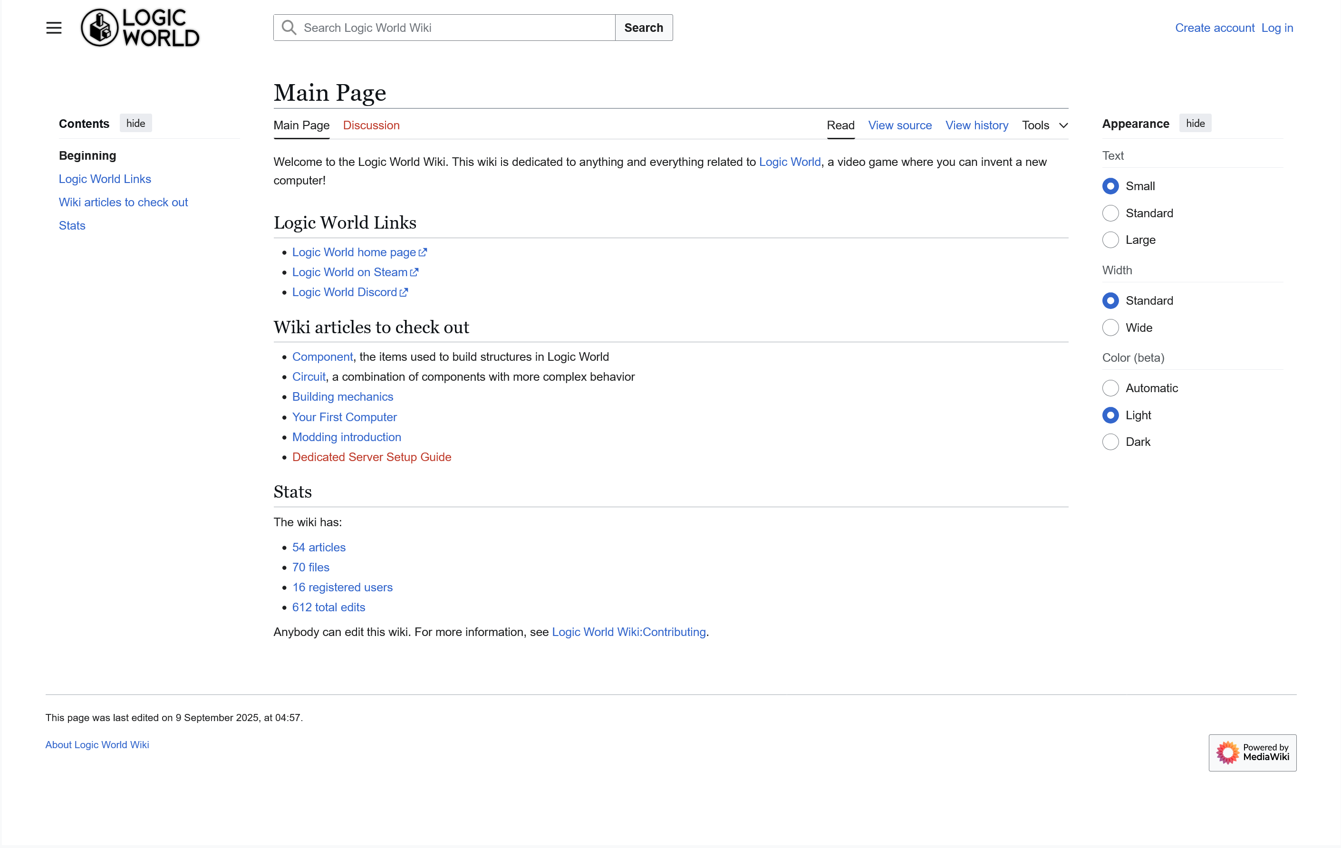Hide the Appearance panel
The width and height of the screenshot is (1341, 848).
1195,123
